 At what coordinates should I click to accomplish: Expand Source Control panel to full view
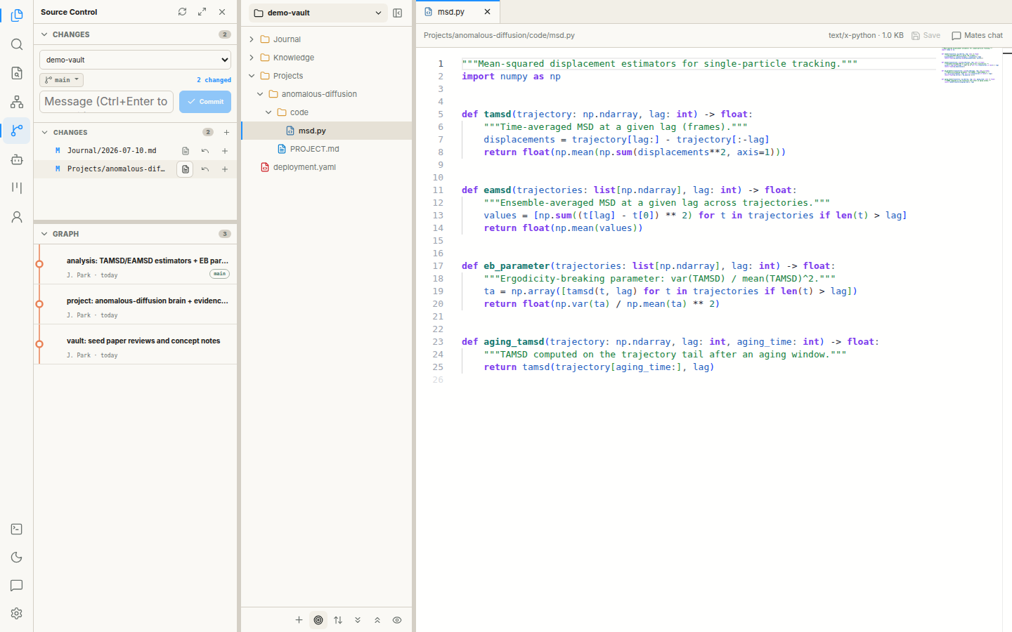click(x=202, y=12)
